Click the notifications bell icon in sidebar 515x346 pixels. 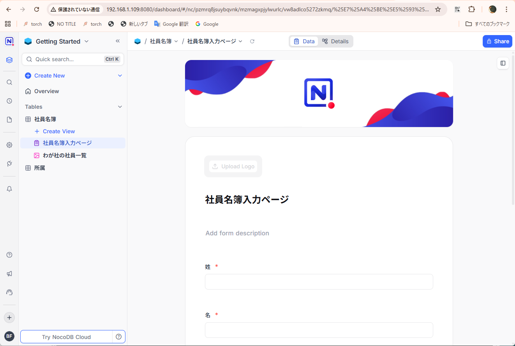point(9,189)
